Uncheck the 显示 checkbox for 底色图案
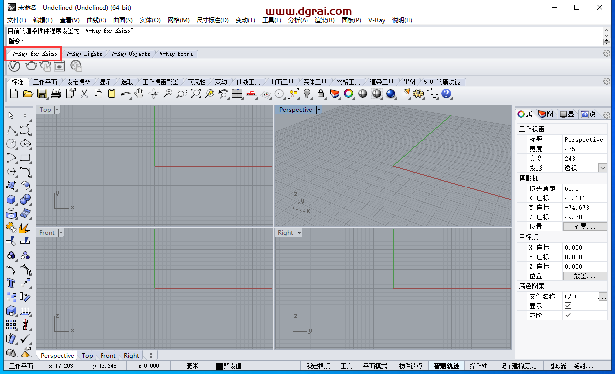615x374 pixels. pyautogui.click(x=568, y=306)
